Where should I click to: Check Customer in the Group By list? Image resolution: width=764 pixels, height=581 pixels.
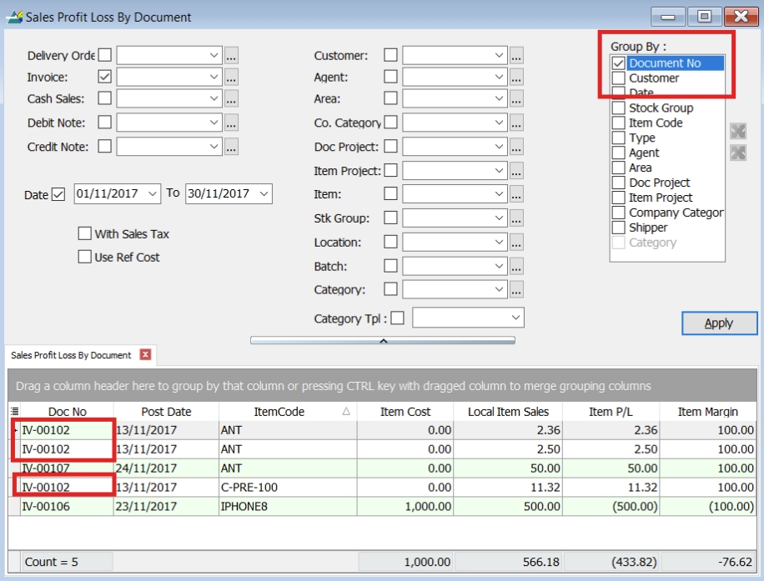[618, 78]
